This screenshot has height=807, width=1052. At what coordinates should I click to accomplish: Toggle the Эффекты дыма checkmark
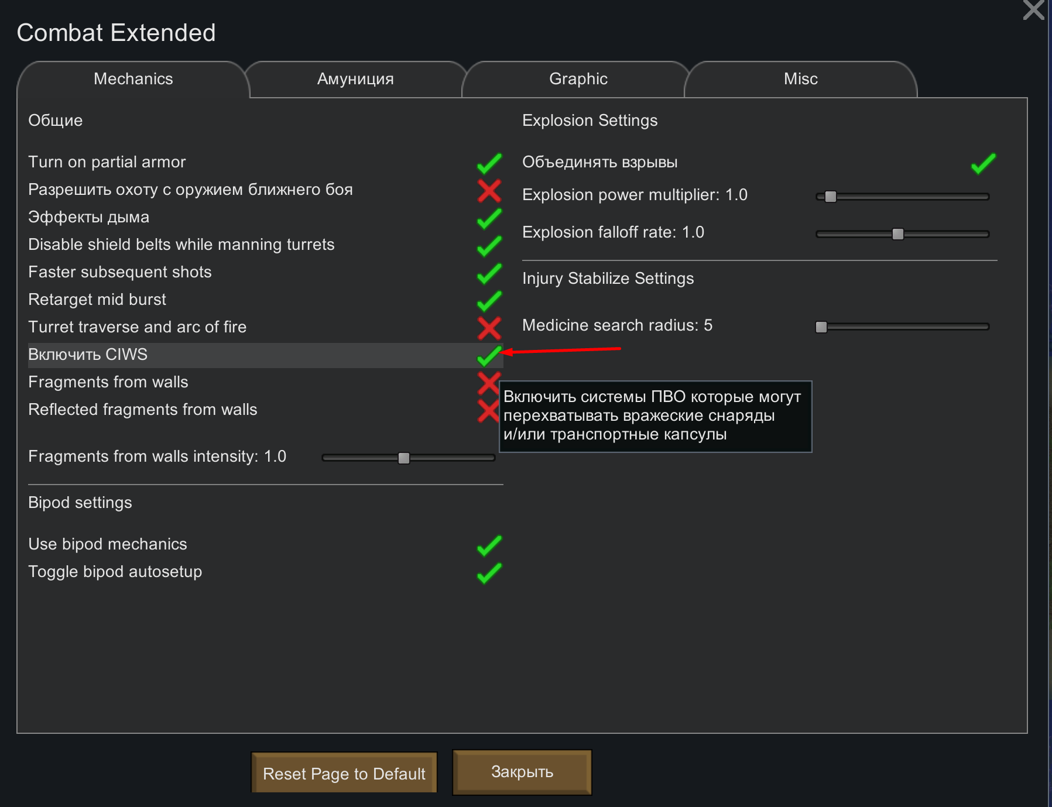[489, 218]
